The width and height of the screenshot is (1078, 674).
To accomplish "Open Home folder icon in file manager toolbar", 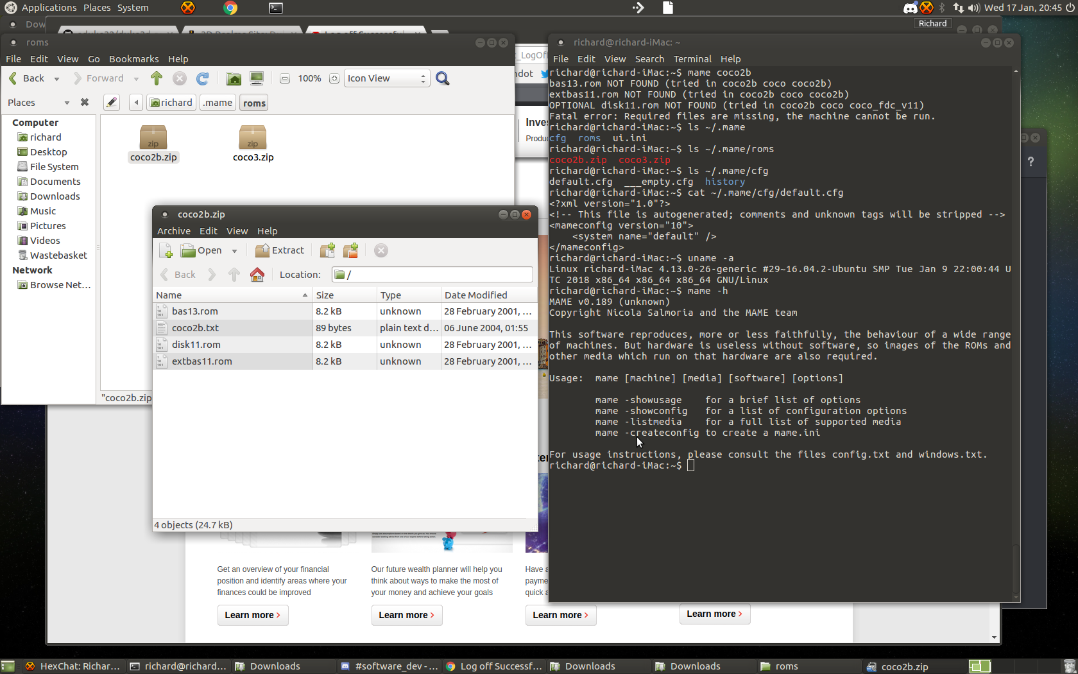I will pyautogui.click(x=234, y=78).
